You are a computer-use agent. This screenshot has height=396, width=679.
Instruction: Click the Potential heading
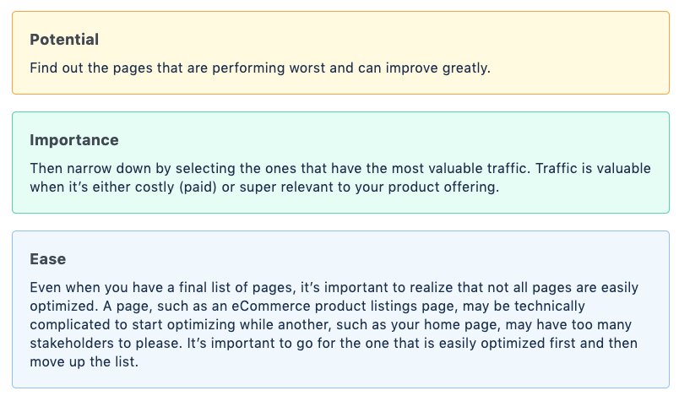(x=64, y=39)
